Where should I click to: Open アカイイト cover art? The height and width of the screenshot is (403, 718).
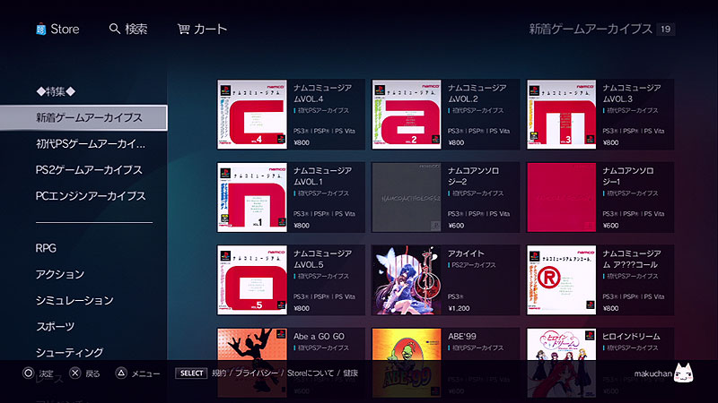pyautogui.click(x=407, y=280)
